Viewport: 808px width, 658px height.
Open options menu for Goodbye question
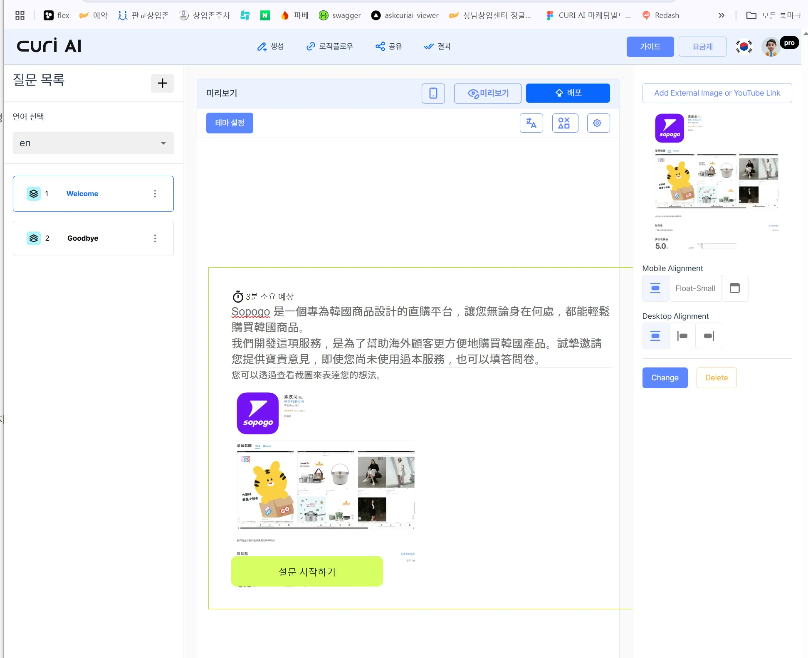(155, 238)
